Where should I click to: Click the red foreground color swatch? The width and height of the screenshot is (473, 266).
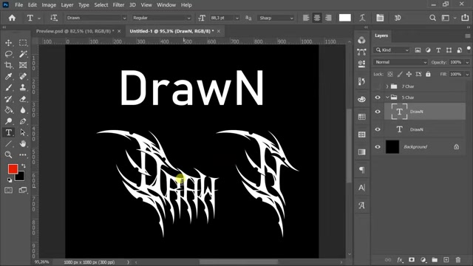[x=13, y=169]
